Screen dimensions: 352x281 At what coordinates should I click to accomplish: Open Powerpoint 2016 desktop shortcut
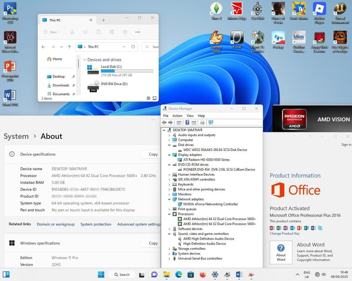[x=10, y=70]
